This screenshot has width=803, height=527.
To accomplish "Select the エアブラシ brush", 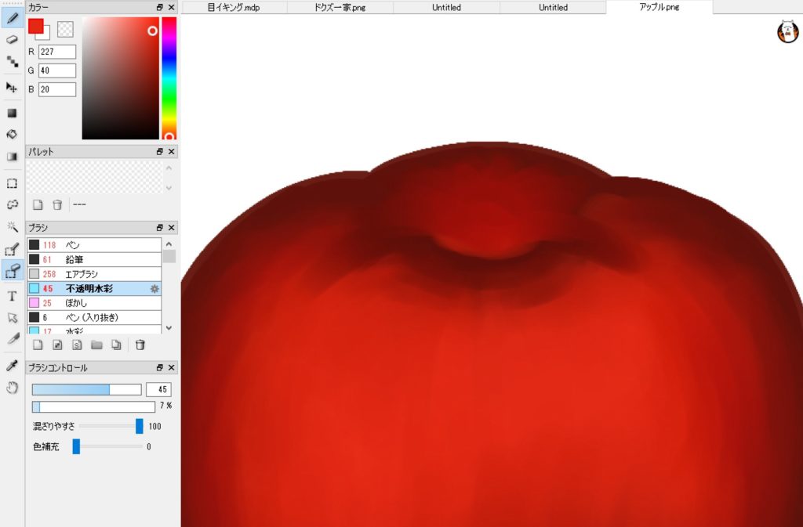I will click(82, 274).
